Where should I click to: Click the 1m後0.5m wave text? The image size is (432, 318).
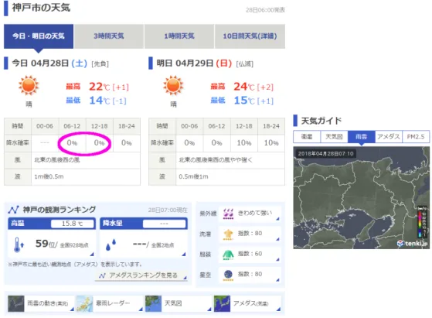click(49, 176)
